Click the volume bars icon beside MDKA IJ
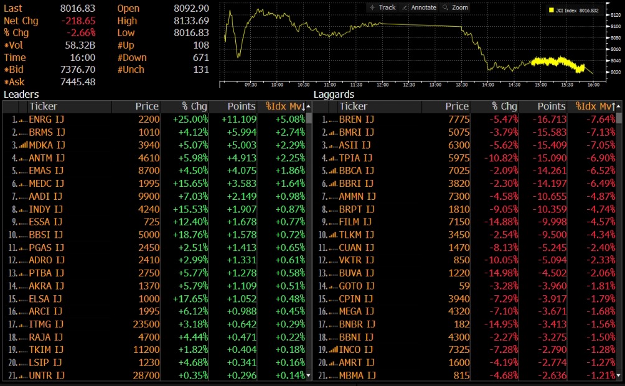This screenshot has width=625, height=386. coord(23,145)
